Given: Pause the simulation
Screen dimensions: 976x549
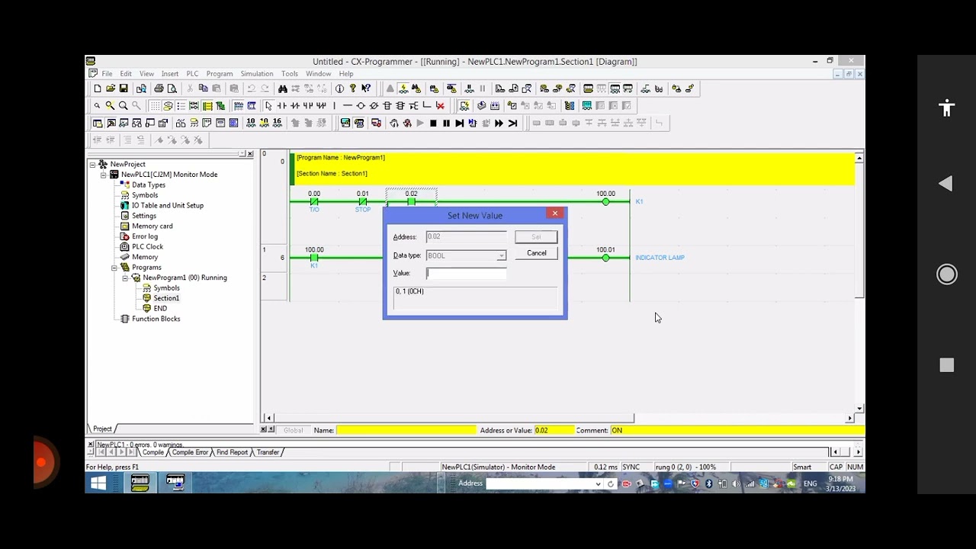Looking at the screenshot, I should pyautogui.click(x=446, y=123).
